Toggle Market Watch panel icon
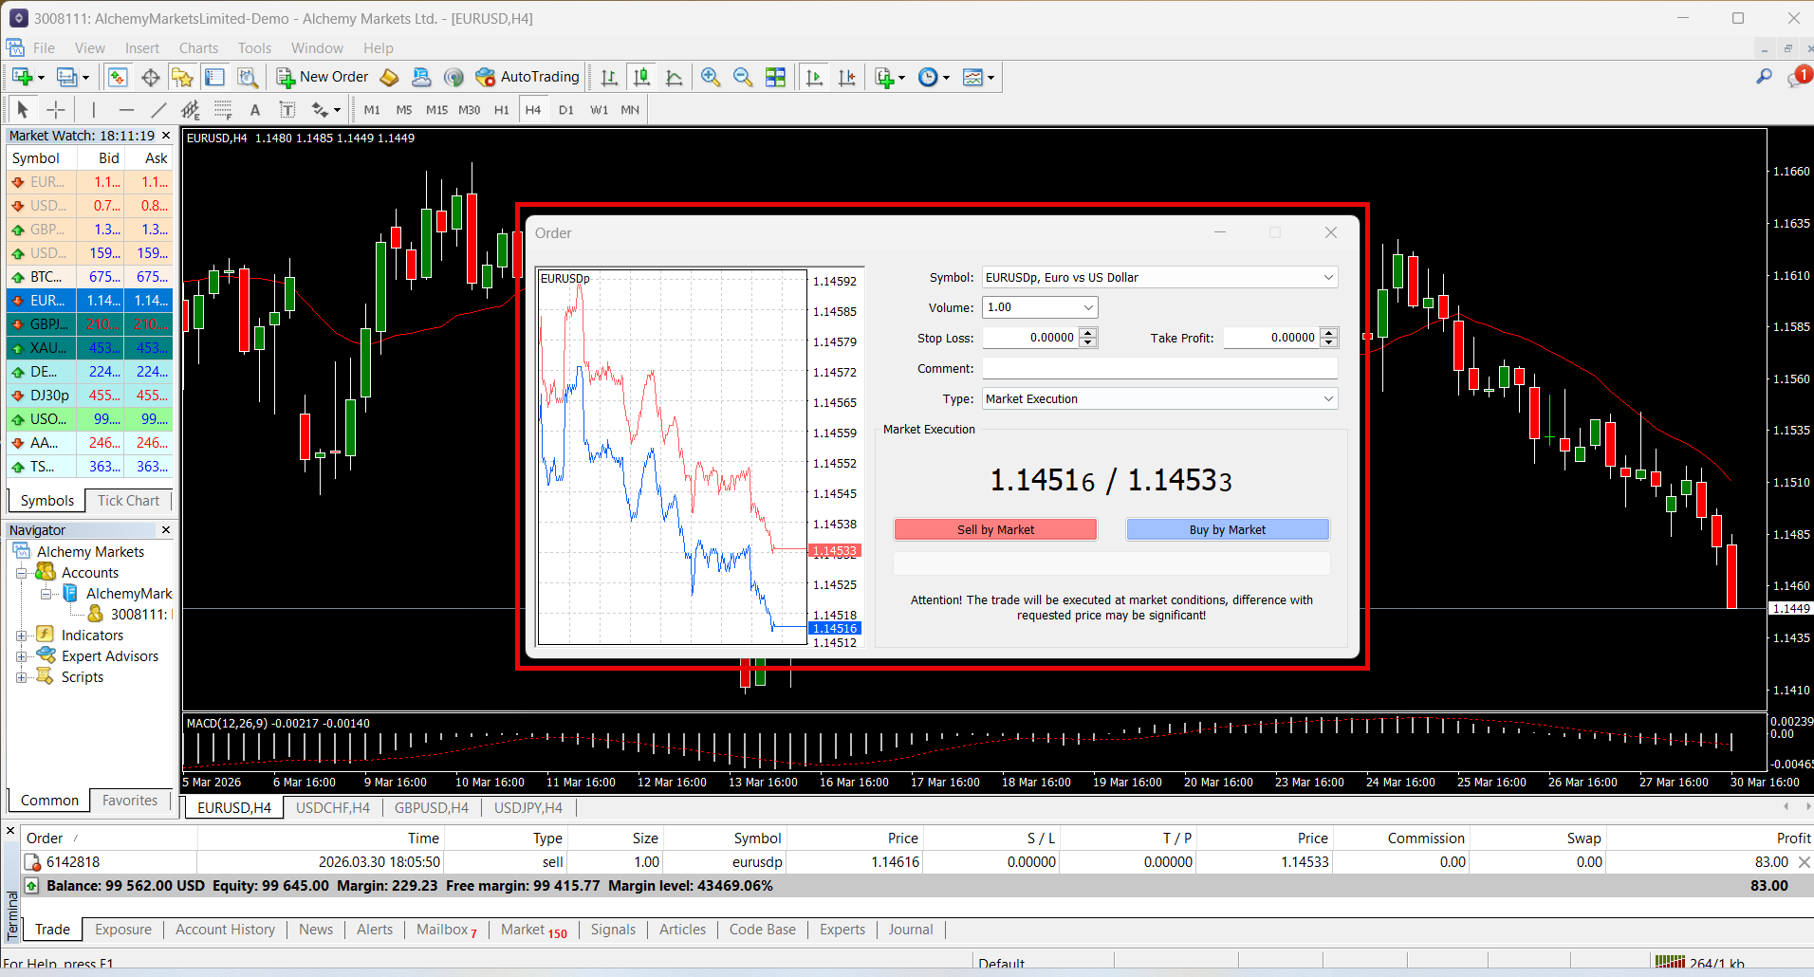 (118, 78)
